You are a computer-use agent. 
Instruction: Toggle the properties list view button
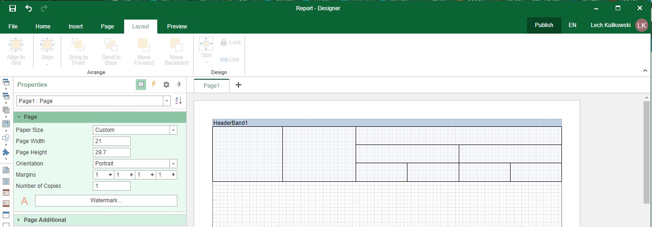pyautogui.click(x=141, y=84)
